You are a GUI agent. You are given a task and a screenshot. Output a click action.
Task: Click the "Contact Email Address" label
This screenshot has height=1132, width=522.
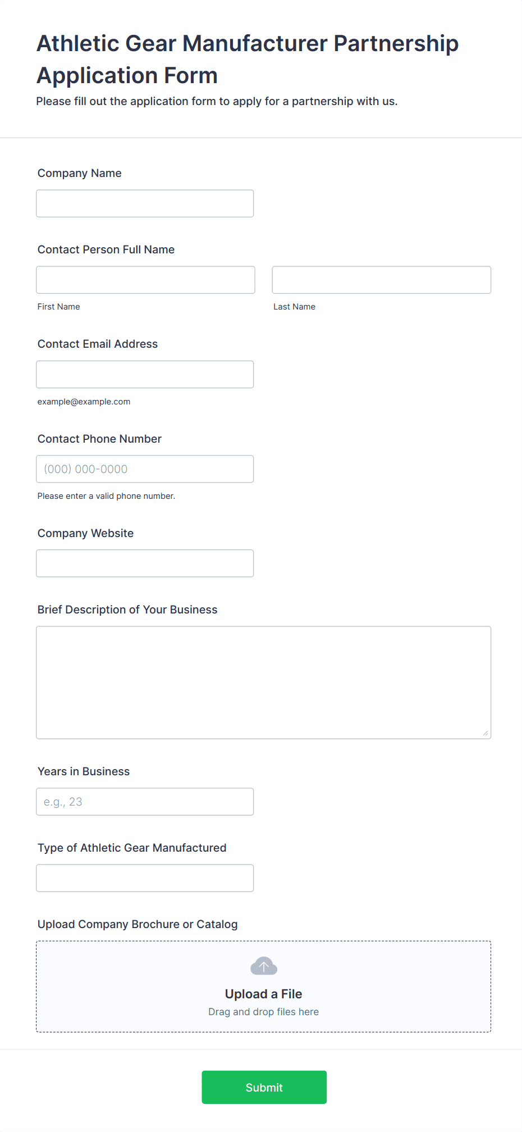[97, 344]
